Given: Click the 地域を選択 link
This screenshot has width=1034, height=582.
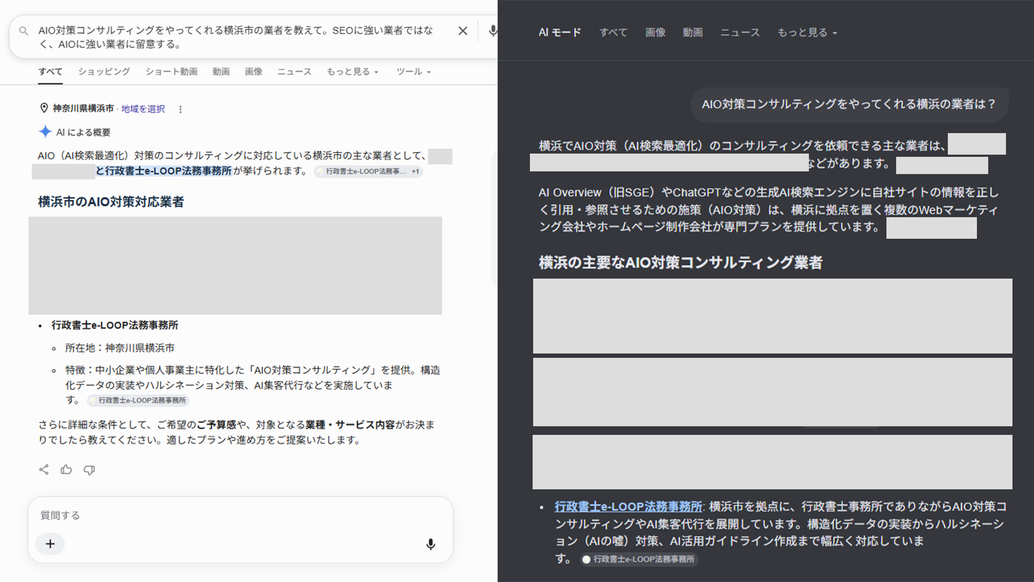Looking at the screenshot, I should pyautogui.click(x=143, y=109).
